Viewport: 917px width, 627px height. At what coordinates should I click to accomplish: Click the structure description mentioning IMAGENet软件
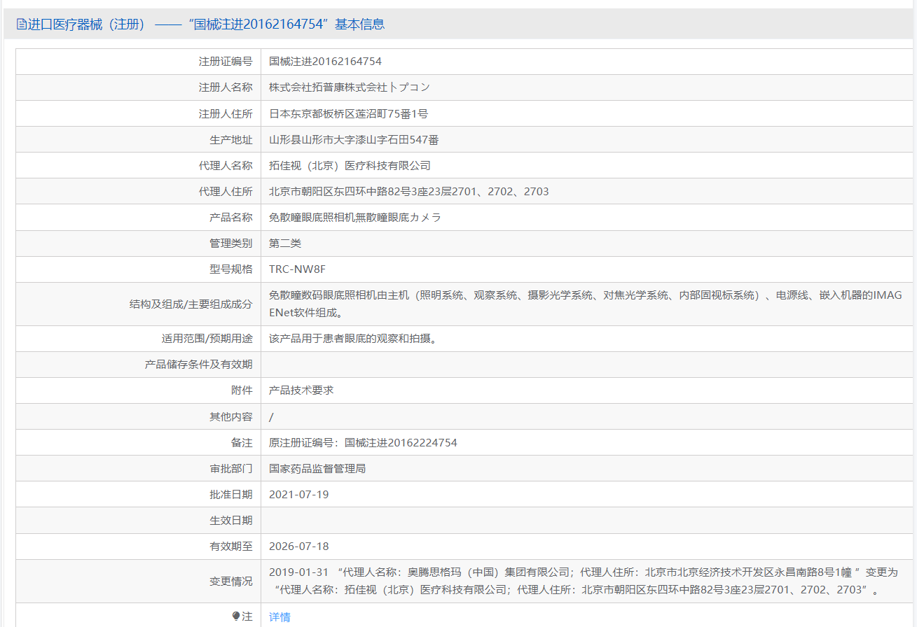[x=585, y=304]
